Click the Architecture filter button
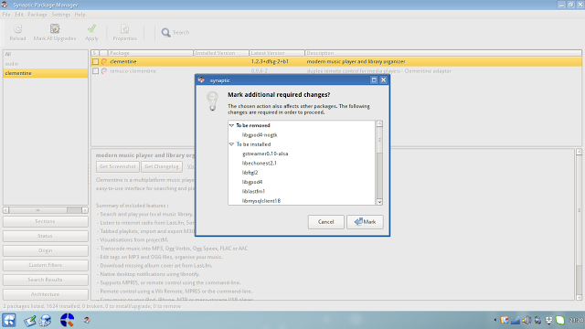Screen dimensions: 585x329 [x=45, y=294]
